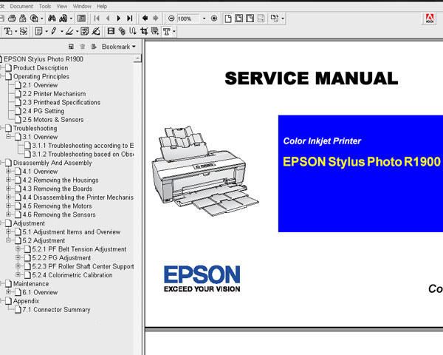The height and width of the screenshot is (355, 443).
Task: Collapse the 5.2 Adjustment bookmark
Action: coord(8,240)
